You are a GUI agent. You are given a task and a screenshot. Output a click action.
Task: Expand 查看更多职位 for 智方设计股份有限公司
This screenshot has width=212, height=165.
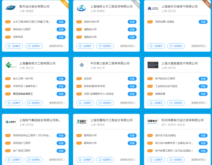pyautogui.click(x=57, y=46)
